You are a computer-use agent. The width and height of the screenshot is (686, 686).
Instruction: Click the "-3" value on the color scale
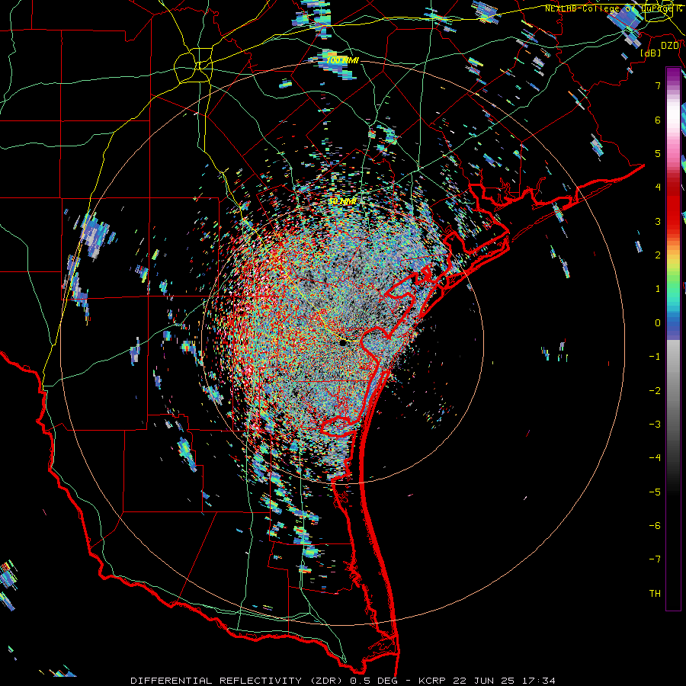[x=655, y=425]
